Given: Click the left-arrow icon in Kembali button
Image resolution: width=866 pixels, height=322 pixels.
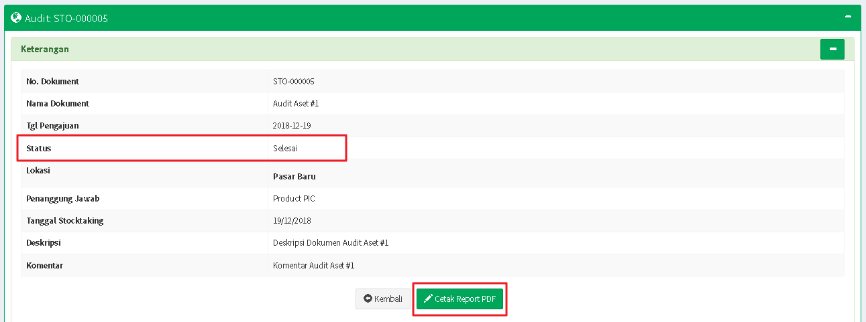Looking at the screenshot, I should [368, 299].
